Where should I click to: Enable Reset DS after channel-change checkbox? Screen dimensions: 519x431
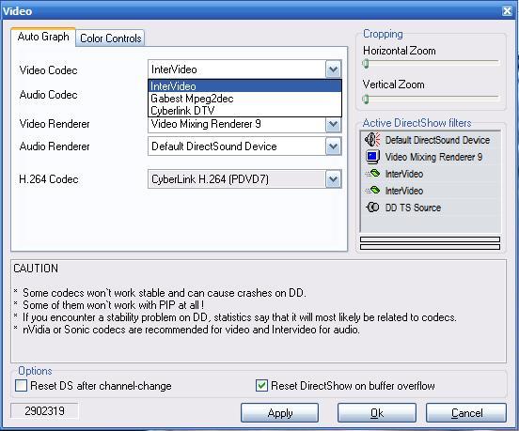(22, 385)
